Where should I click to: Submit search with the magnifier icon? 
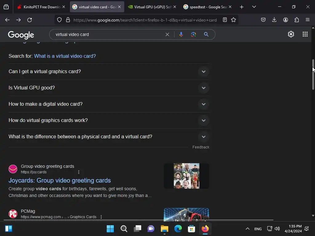click(x=206, y=34)
